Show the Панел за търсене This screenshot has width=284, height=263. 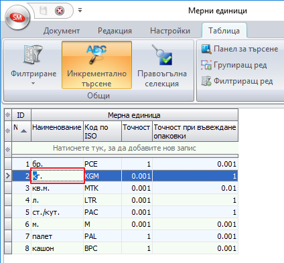240,49
